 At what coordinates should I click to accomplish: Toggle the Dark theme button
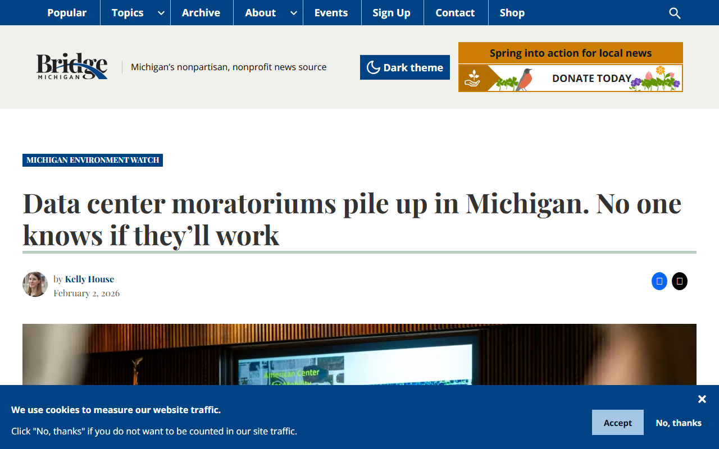pos(405,67)
